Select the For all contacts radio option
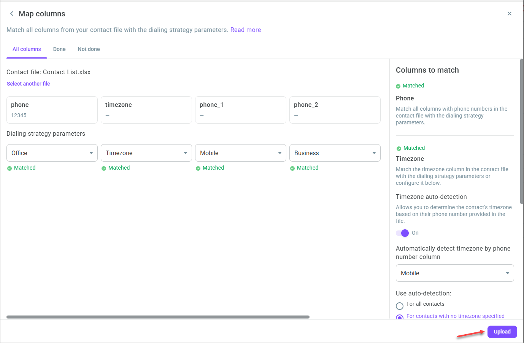 coord(400,306)
